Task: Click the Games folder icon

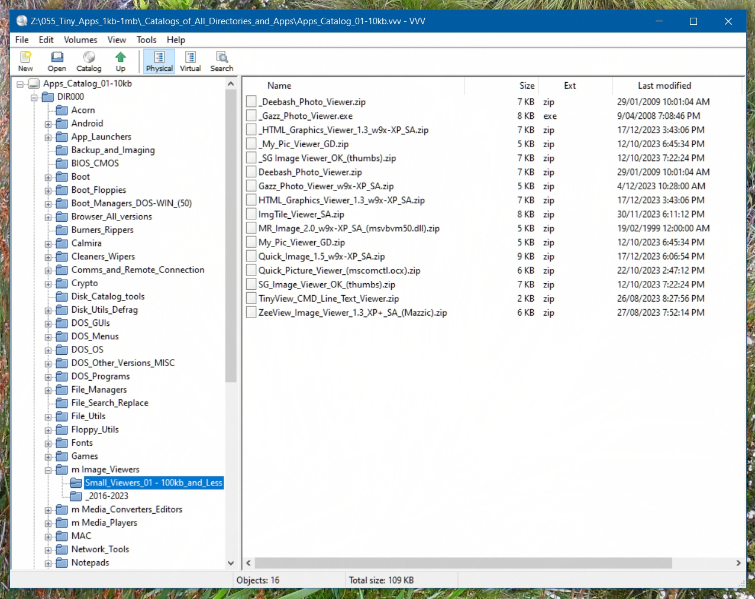Action: [x=62, y=456]
